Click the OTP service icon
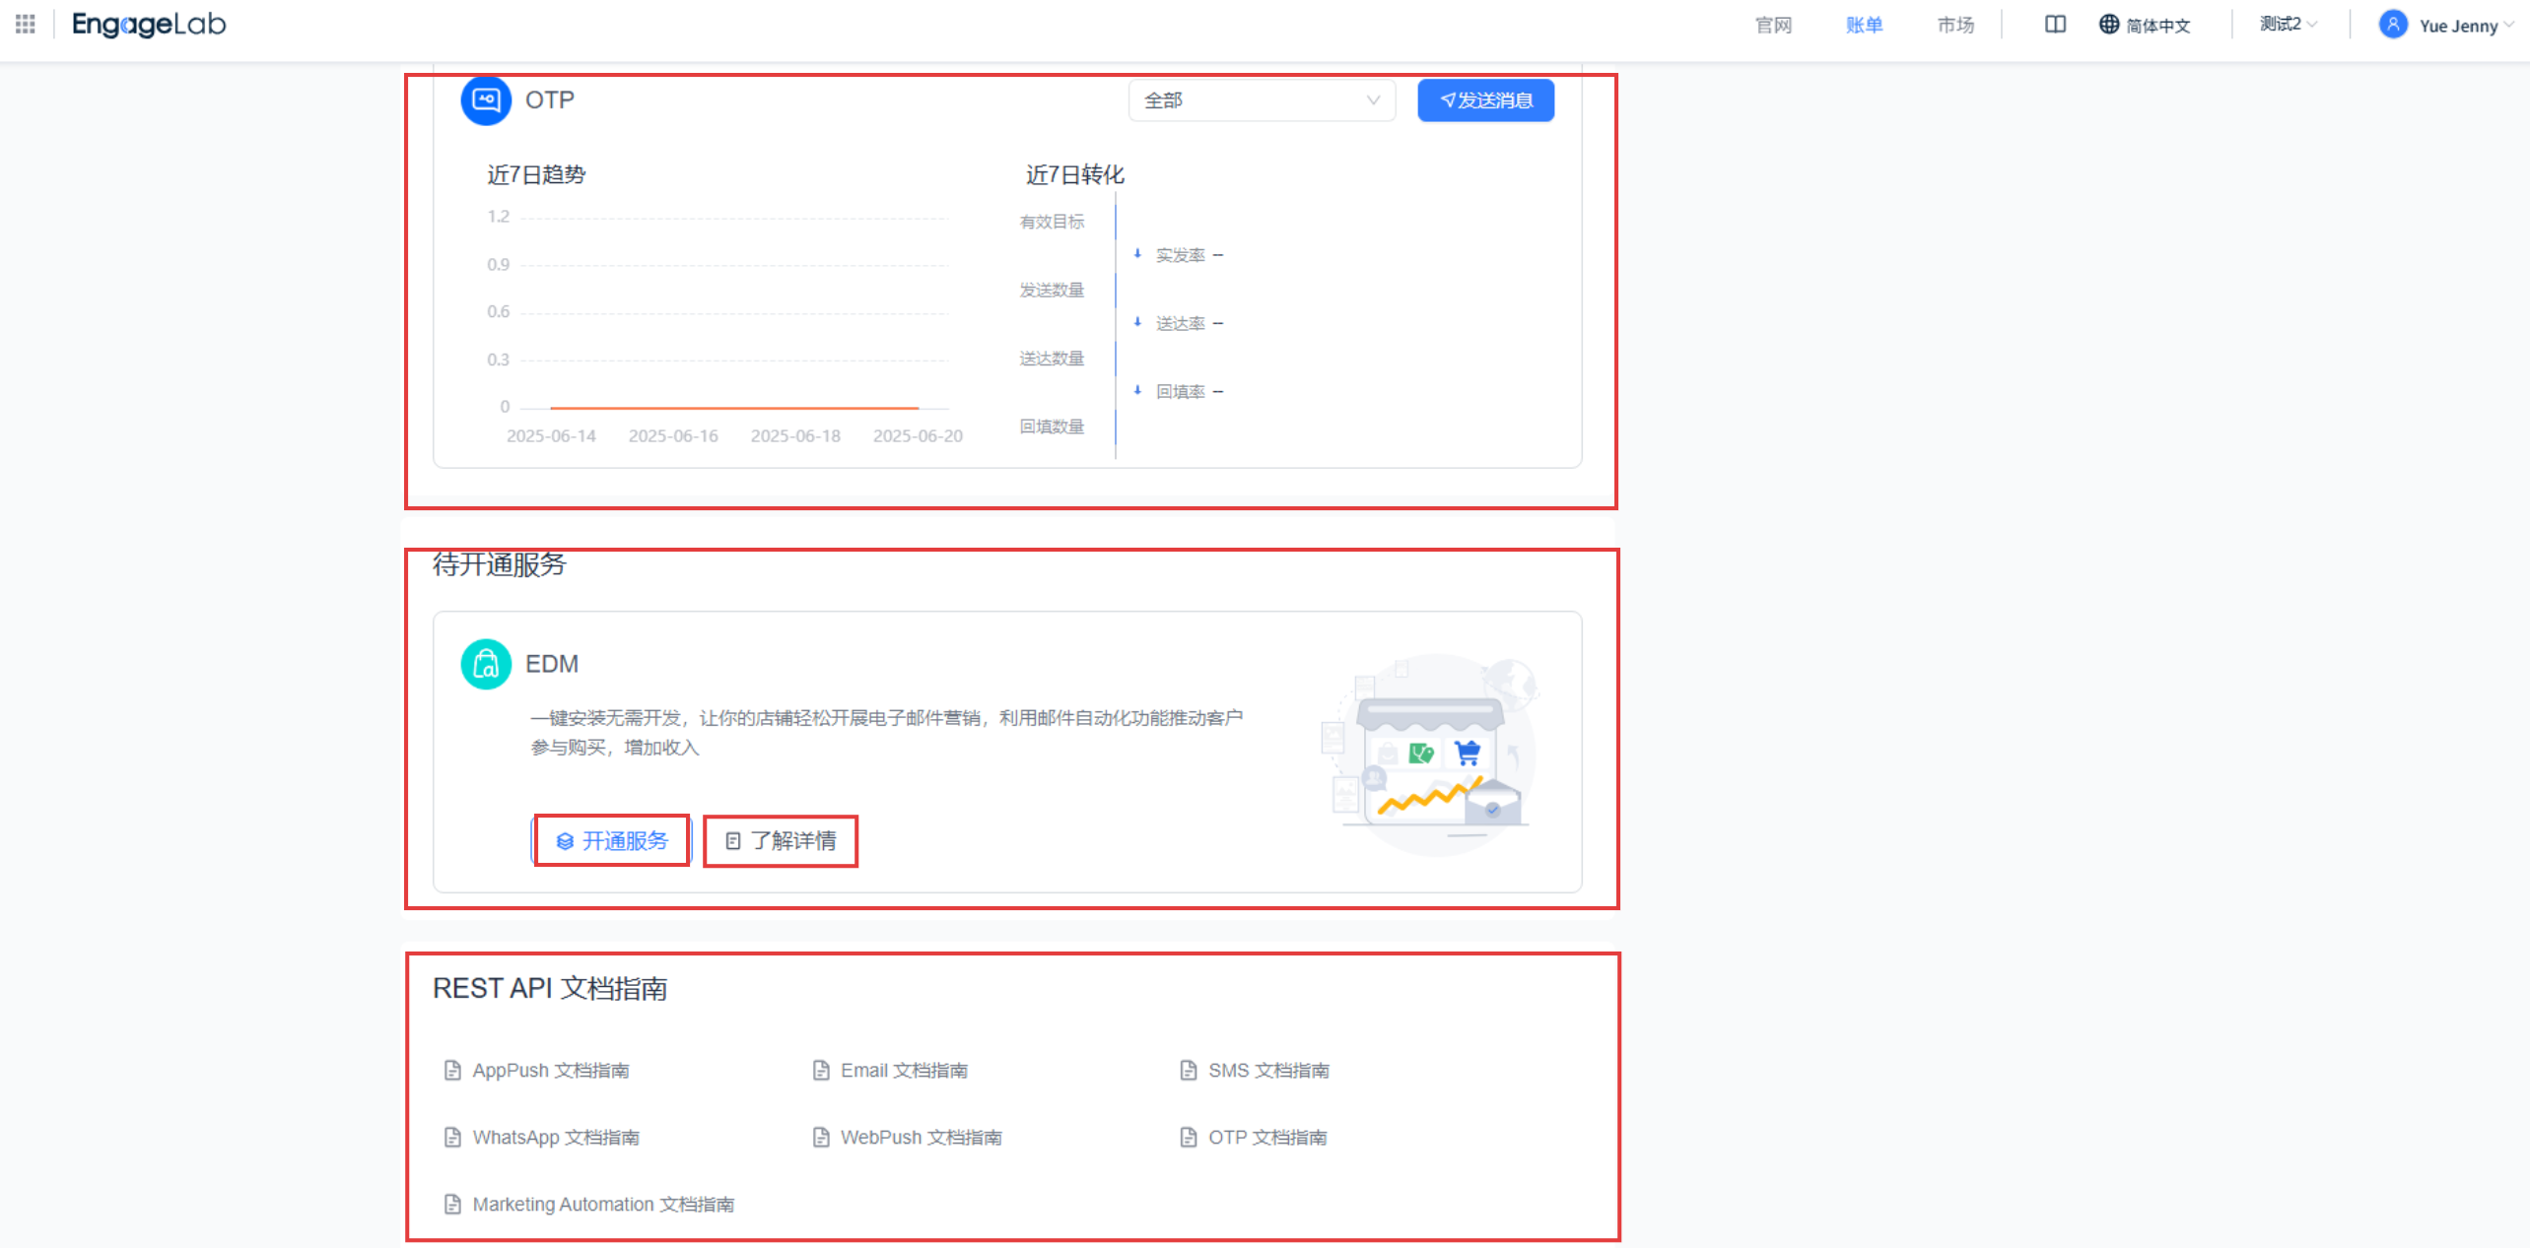2530x1248 pixels. click(x=486, y=99)
